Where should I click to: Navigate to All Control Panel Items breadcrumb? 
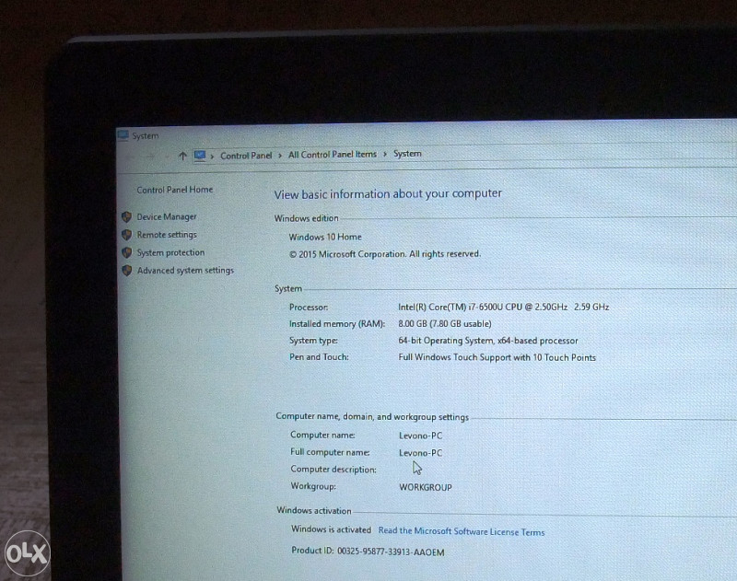tap(333, 155)
